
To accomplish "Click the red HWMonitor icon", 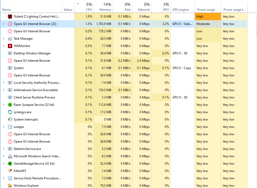I will [x=10, y=46].
